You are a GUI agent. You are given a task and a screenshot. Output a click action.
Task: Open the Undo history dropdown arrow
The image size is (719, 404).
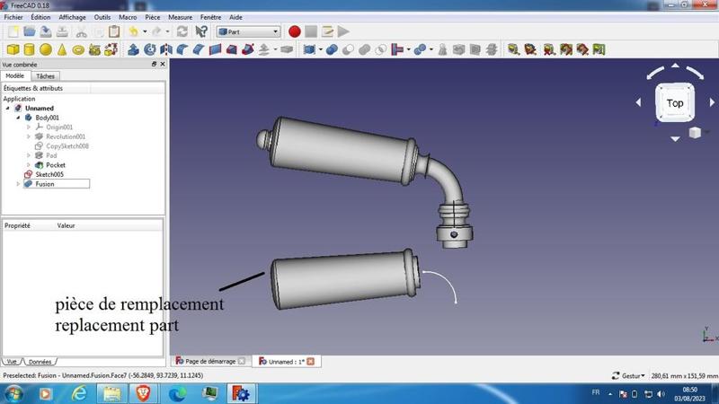click(x=145, y=31)
